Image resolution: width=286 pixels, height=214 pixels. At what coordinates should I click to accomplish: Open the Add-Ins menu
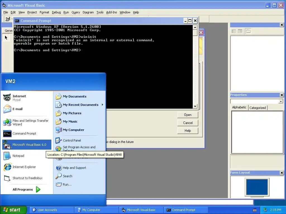click(x=111, y=12)
